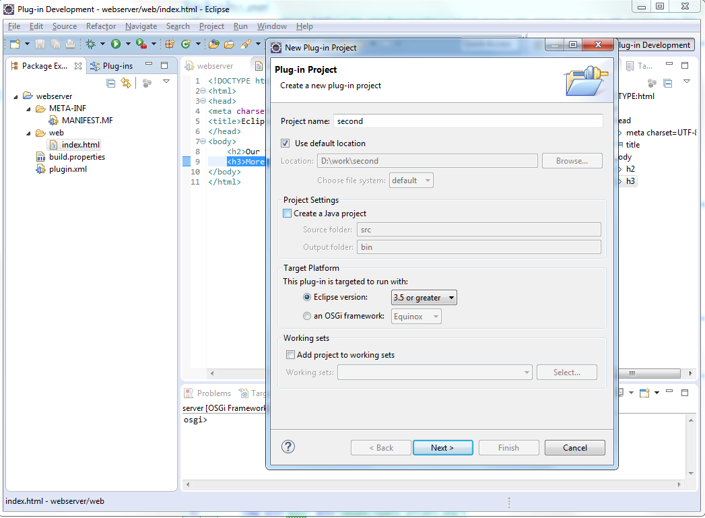Click the Open Task folder icon
The width and height of the screenshot is (705, 518).
230,44
